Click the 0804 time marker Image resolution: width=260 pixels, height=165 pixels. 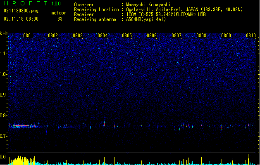(x=103, y=35)
